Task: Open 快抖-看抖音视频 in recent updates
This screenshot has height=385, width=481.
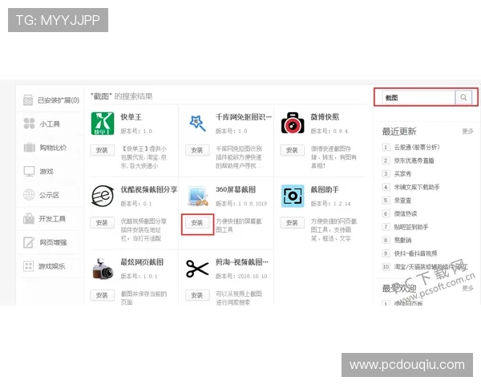Action: pyautogui.click(x=415, y=253)
